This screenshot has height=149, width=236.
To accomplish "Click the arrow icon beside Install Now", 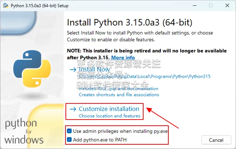I will (x=73, y=70).
